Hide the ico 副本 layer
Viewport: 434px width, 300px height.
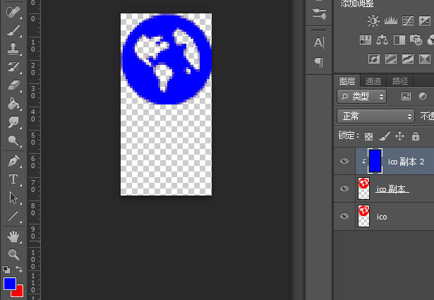coord(344,188)
